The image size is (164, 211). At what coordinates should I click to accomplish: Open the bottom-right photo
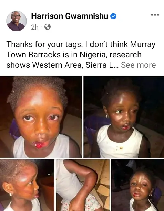tap(137, 185)
